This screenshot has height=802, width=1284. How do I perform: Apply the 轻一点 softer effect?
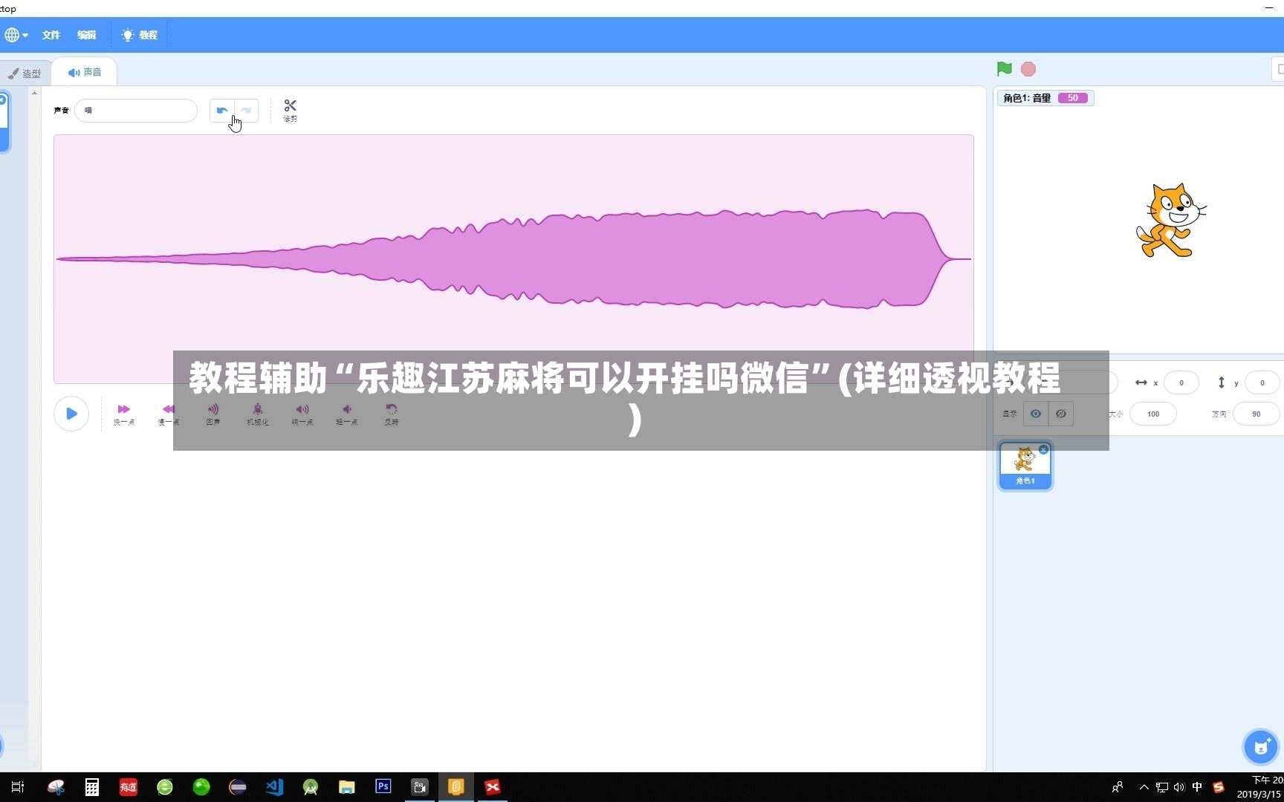(x=347, y=414)
